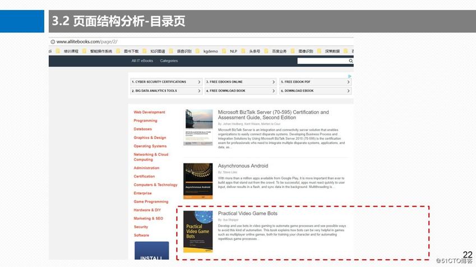Open the Enterprise category
Viewport: 476px width, 267px height.
[142, 193]
